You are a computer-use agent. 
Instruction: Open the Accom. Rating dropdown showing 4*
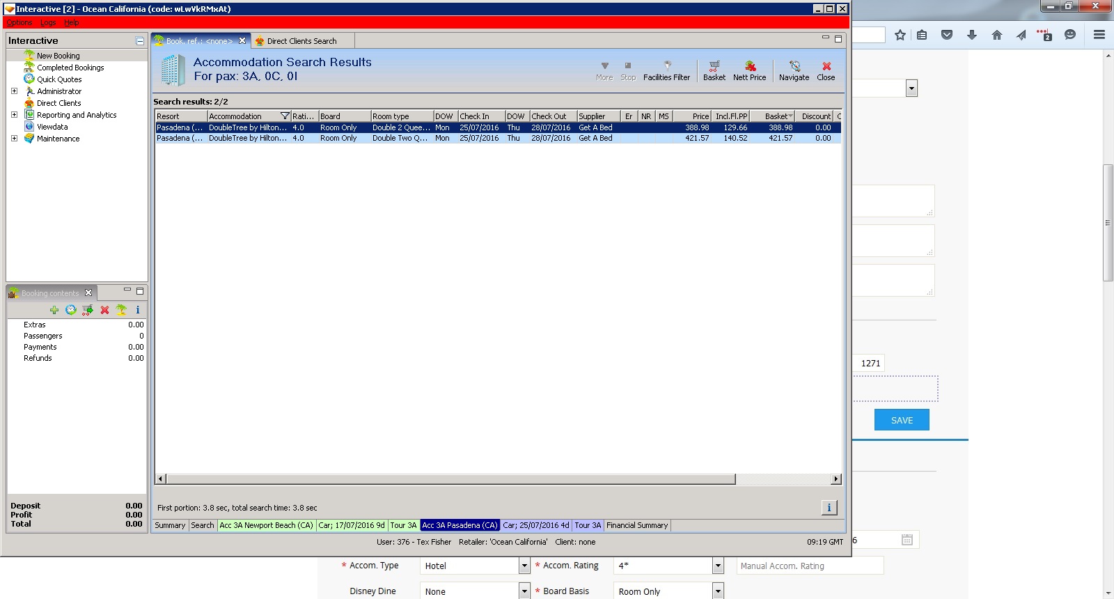pos(718,566)
